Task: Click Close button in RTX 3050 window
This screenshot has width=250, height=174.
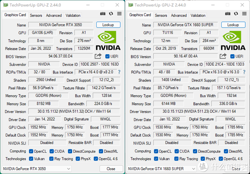Action: point(111,169)
